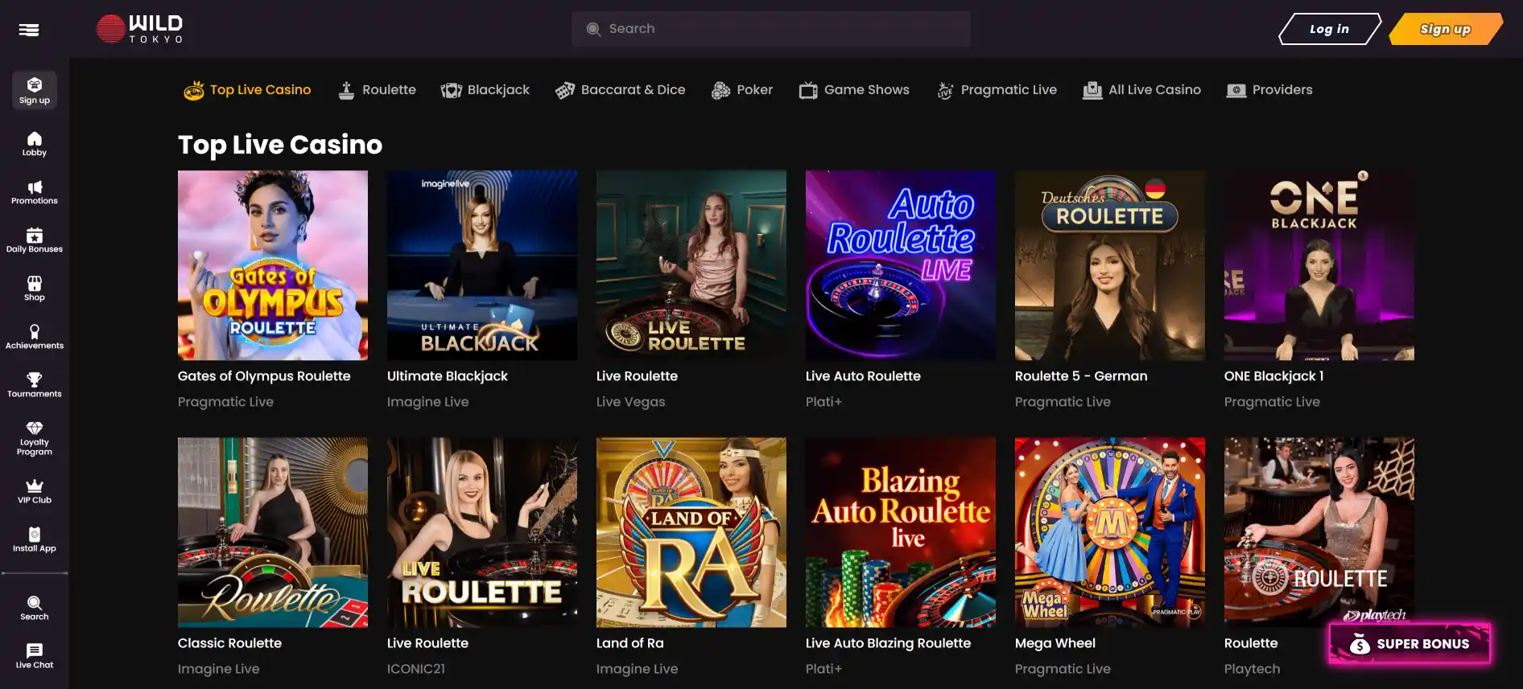
Task: Open the hamburger menu icon
Action: (29, 30)
